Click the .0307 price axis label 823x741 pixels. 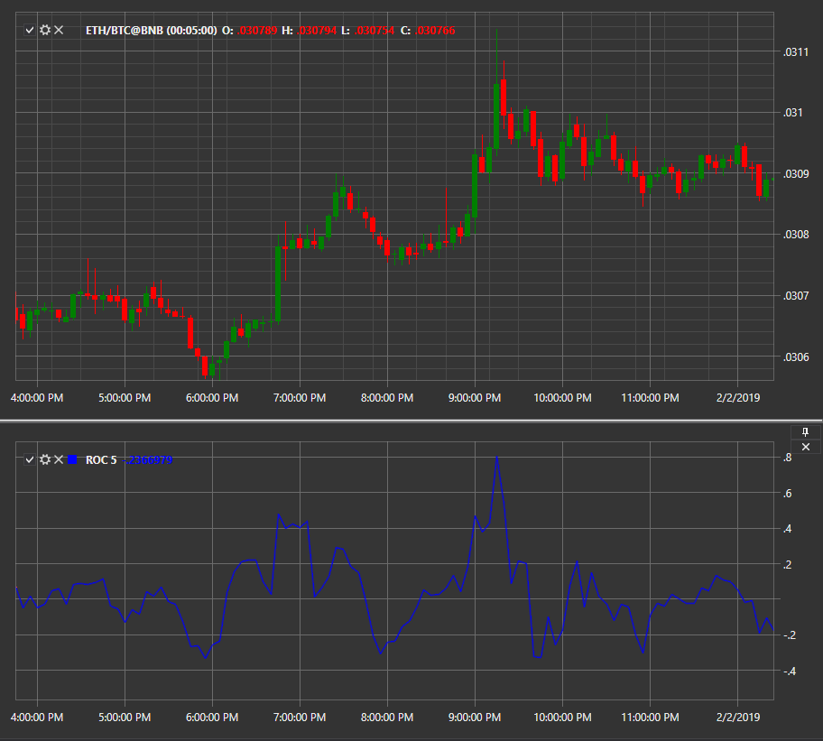point(796,296)
